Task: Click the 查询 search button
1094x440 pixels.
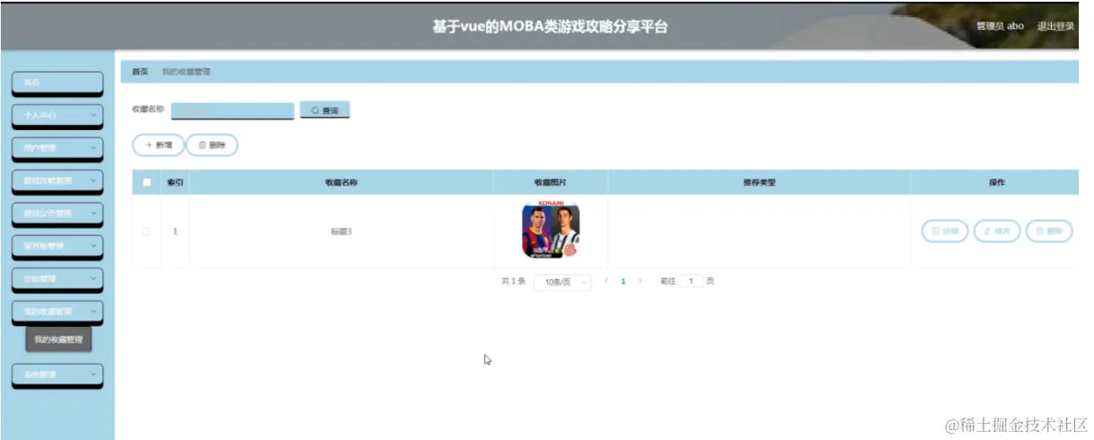Action: point(325,110)
